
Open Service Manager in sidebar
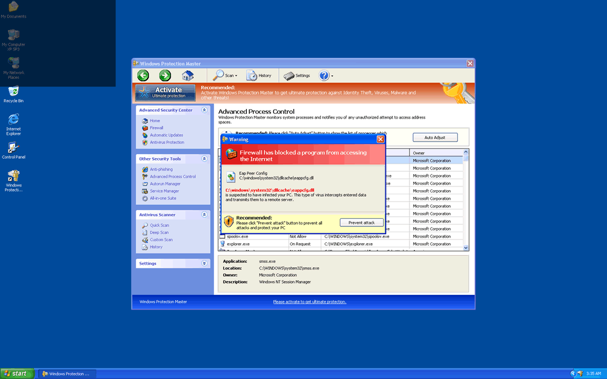[x=164, y=191]
